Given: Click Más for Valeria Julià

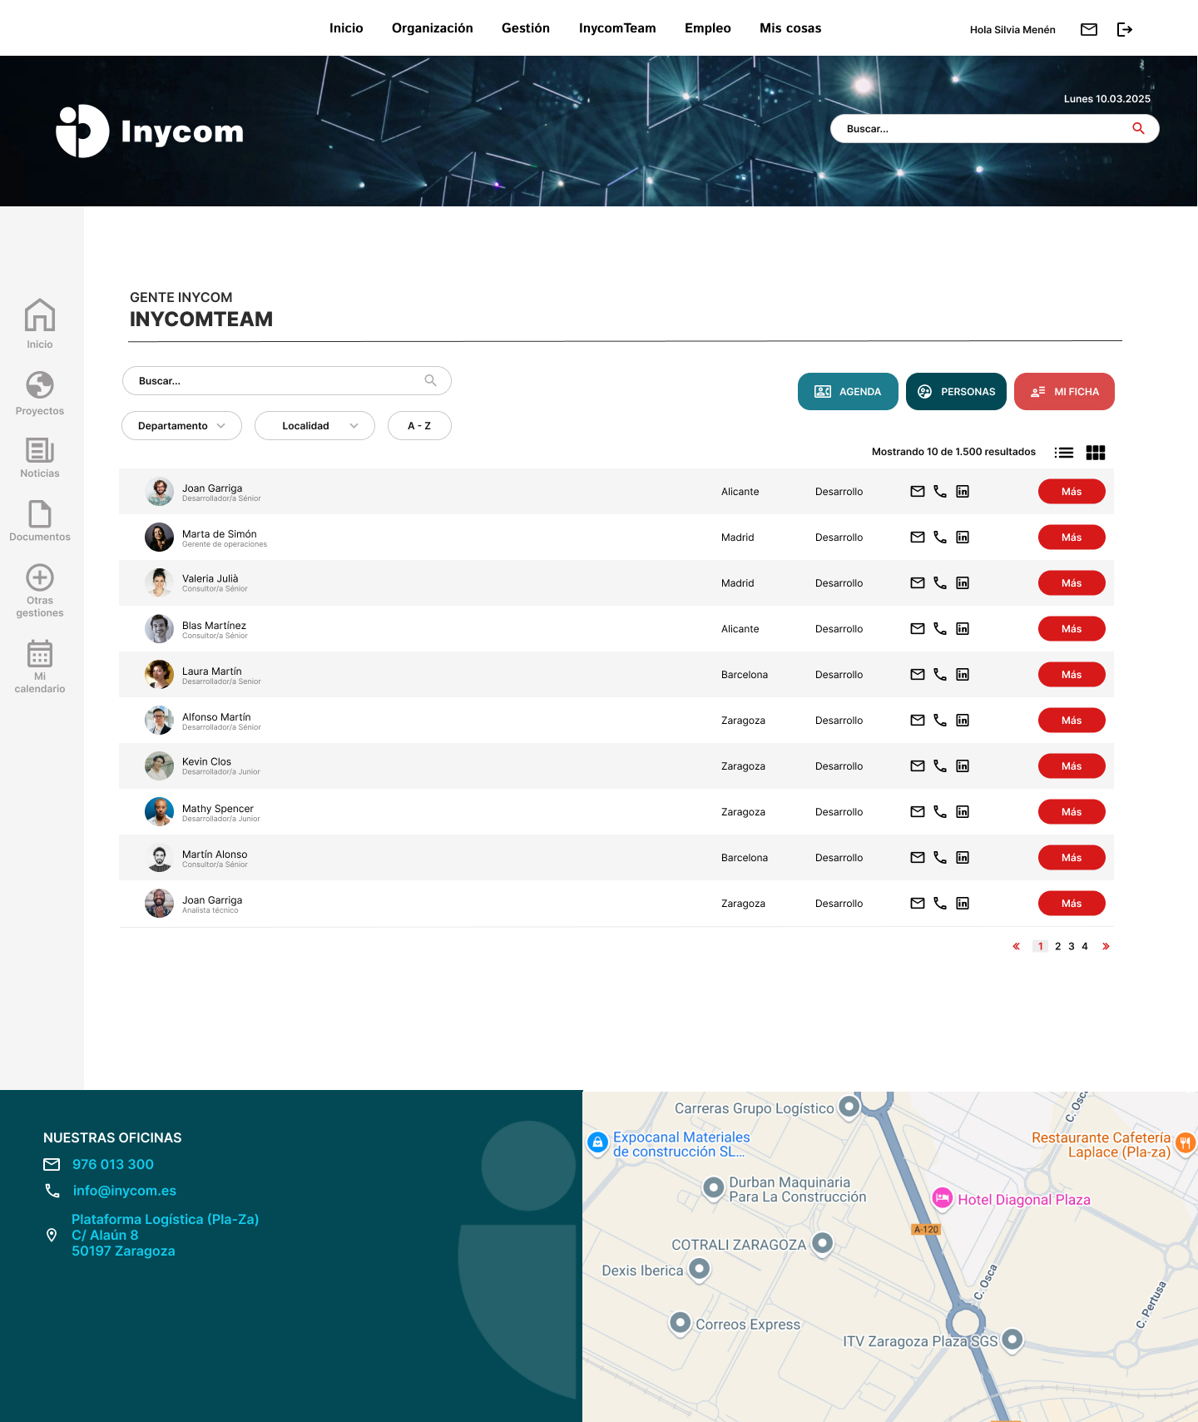Looking at the screenshot, I should (x=1072, y=583).
